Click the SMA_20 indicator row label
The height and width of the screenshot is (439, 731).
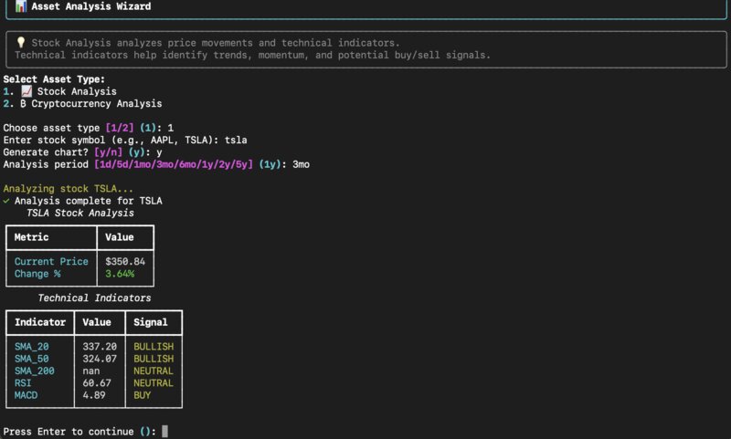[x=31, y=346]
